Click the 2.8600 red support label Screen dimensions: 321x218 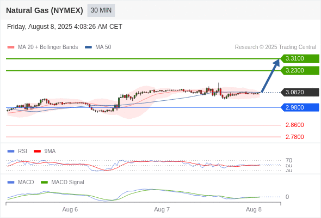click(294, 125)
